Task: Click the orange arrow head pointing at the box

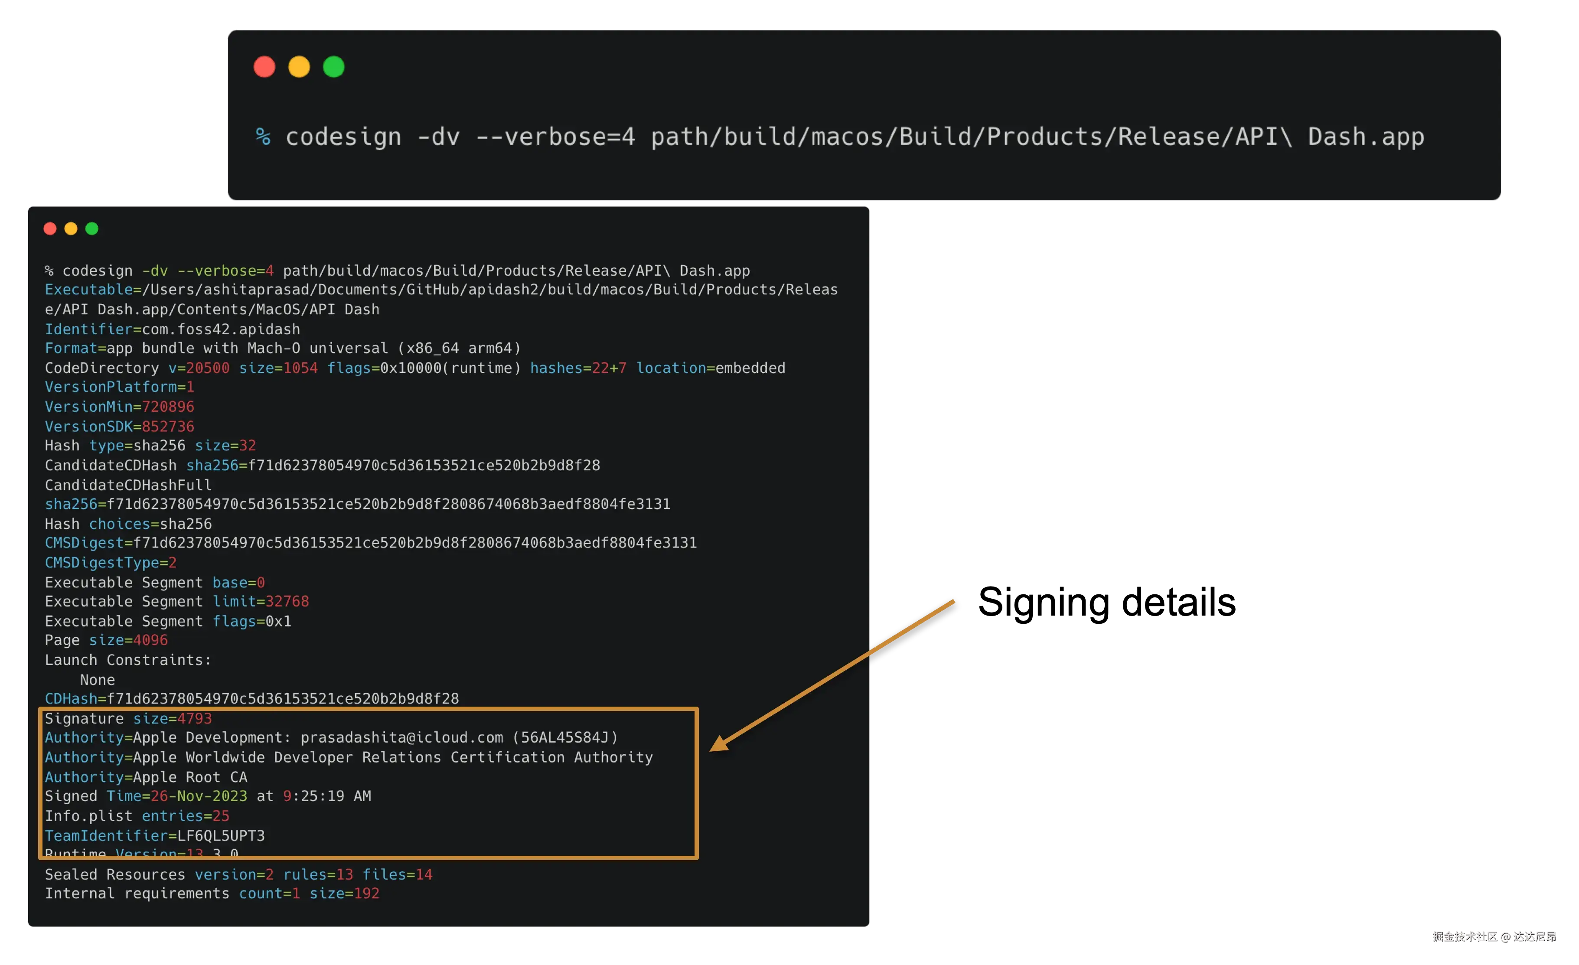Action: [x=720, y=743]
